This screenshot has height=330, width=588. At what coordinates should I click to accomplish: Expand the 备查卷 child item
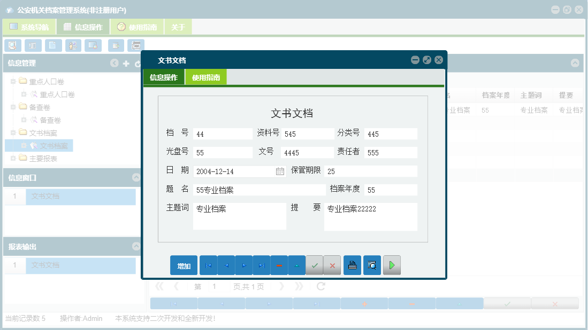point(24,120)
